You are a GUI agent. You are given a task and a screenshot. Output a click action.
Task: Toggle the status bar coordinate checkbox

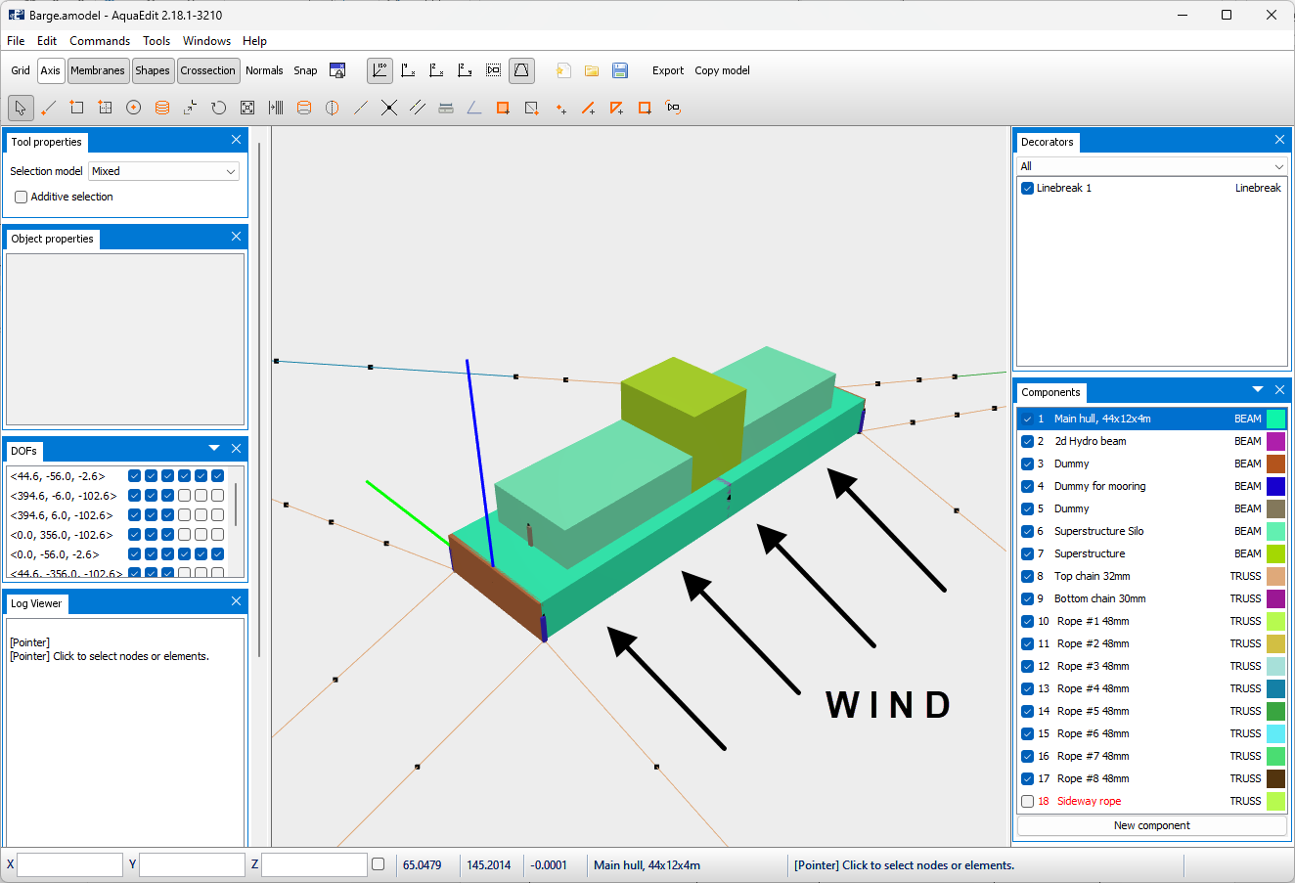click(x=379, y=864)
